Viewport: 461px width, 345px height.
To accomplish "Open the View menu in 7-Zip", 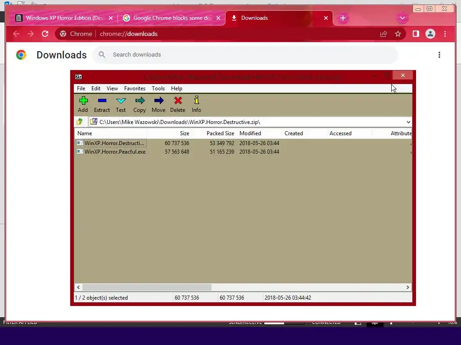I will (112, 88).
